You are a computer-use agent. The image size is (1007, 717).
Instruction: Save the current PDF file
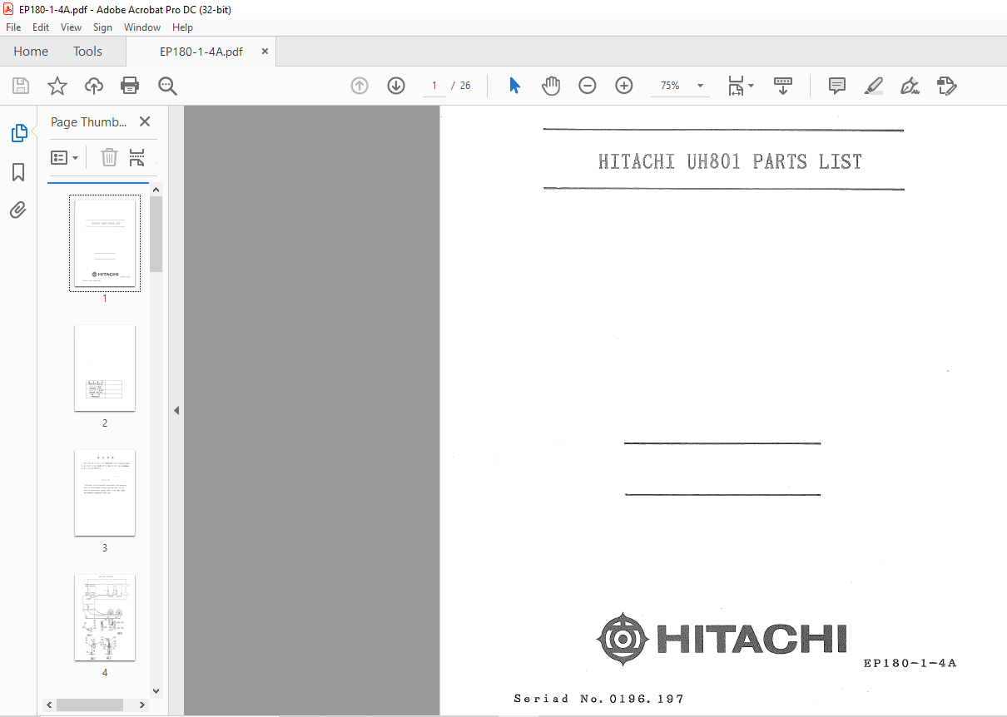click(20, 86)
